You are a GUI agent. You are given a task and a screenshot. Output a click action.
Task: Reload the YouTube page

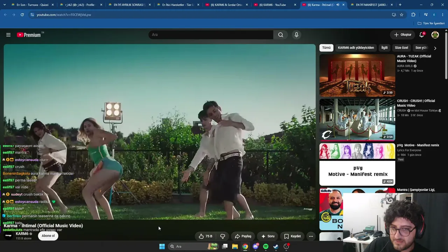pos(22,15)
